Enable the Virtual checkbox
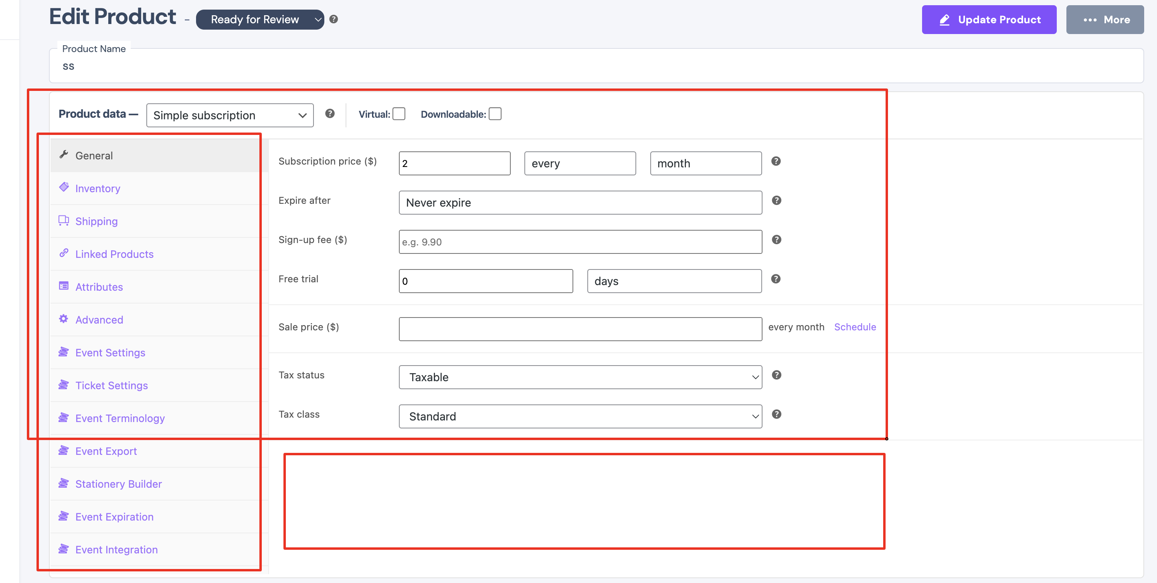Image resolution: width=1157 pixels, height=583 pixels. click(x=399, y=114)
